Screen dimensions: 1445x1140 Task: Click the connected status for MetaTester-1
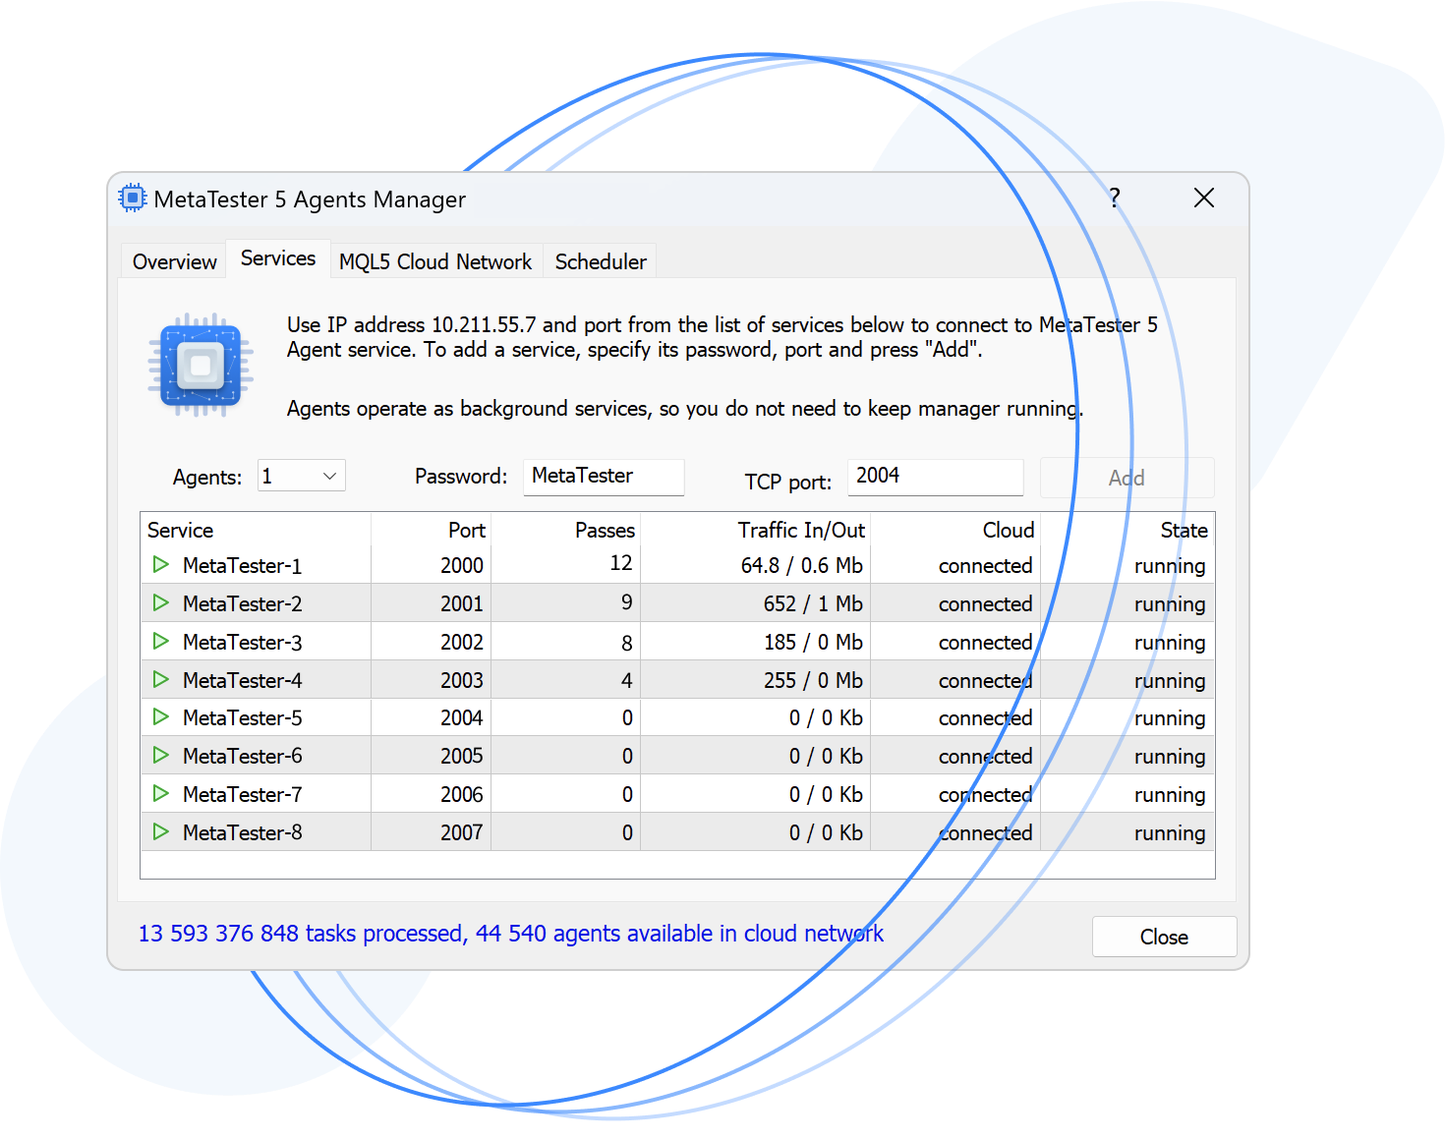(x=985, y=565)
